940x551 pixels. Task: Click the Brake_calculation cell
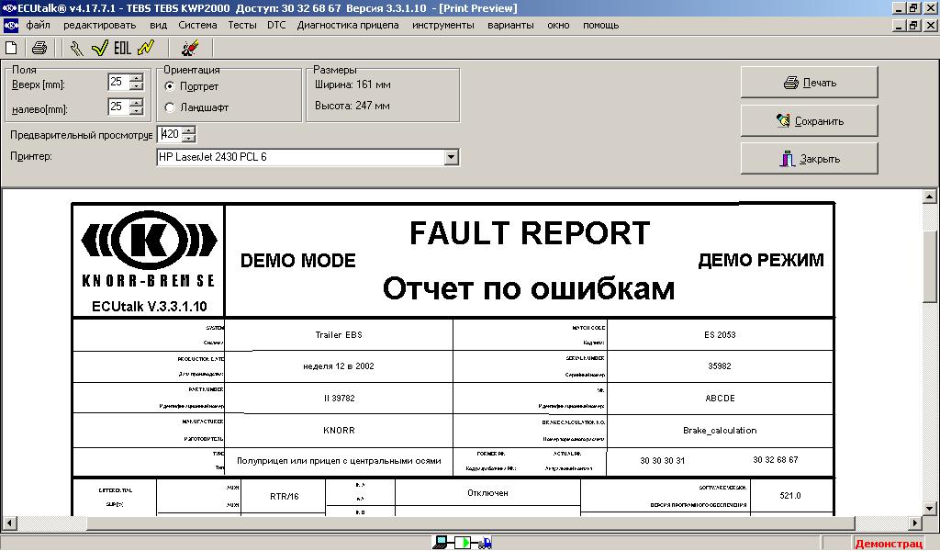(x=720, y=431)
